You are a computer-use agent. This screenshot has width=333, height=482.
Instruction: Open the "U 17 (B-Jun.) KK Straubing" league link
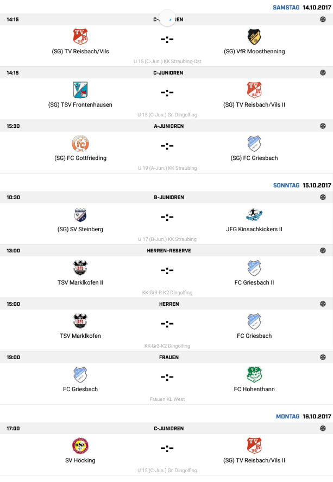[167, 239]
